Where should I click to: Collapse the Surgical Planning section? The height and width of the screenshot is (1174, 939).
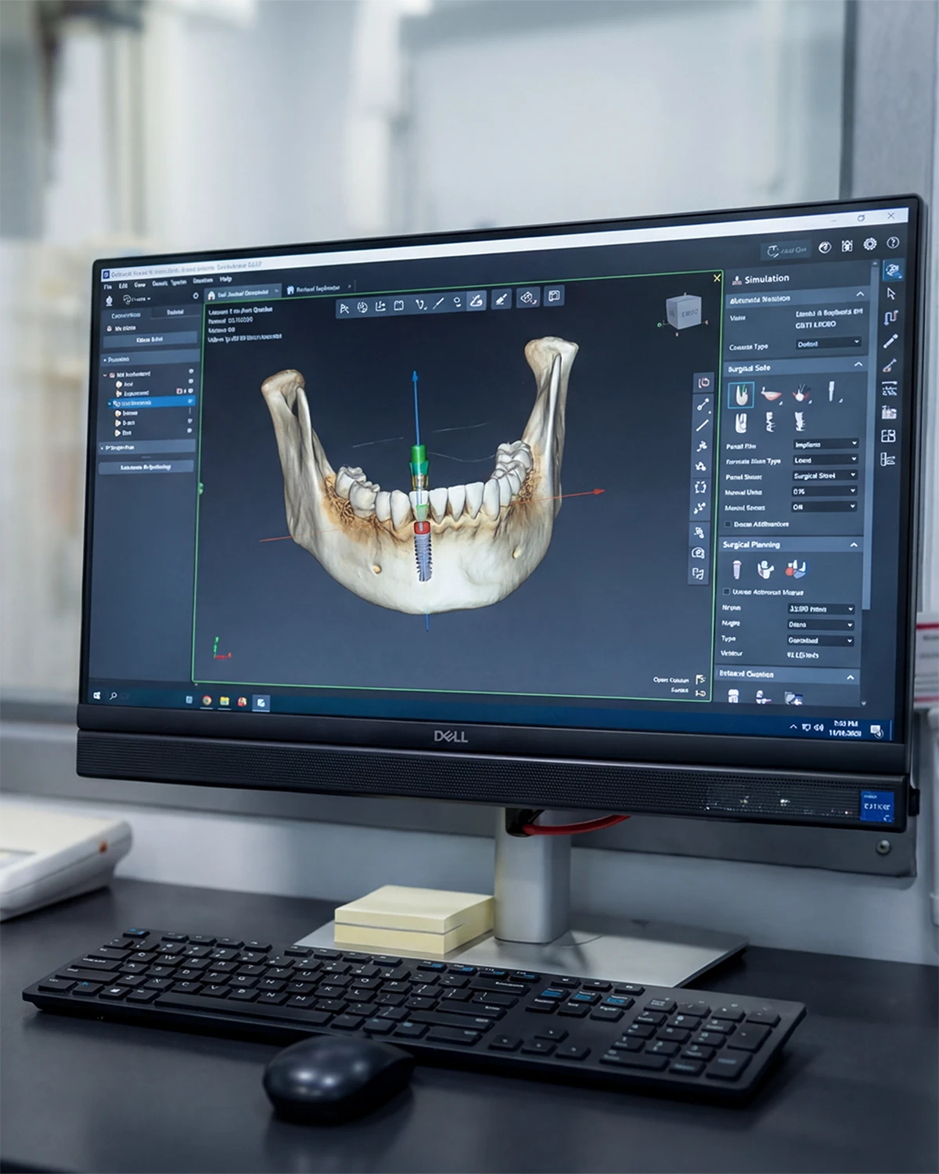click(x=854, y=545)
